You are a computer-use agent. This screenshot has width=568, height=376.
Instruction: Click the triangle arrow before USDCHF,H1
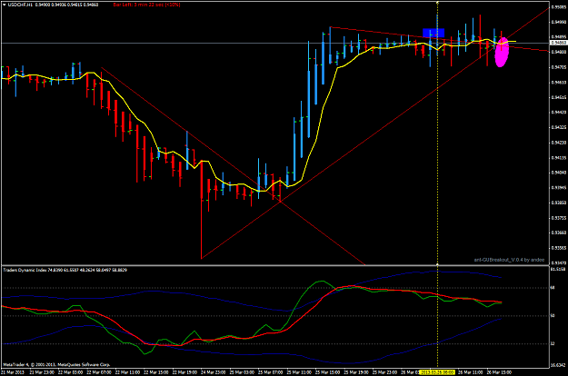click(4, 5)
